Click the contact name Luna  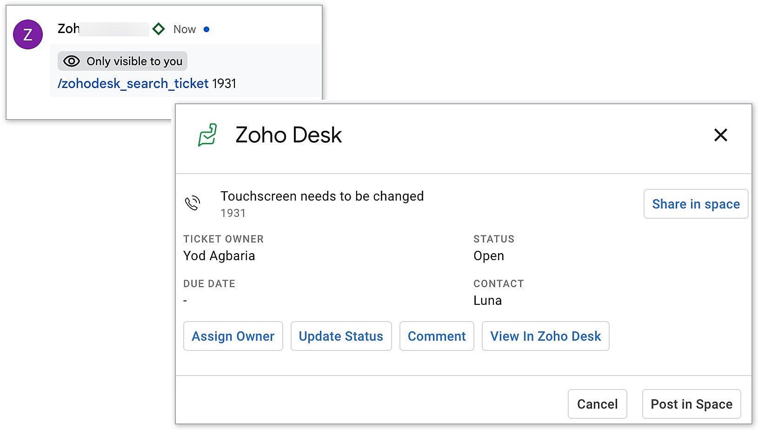pos(487,301)
